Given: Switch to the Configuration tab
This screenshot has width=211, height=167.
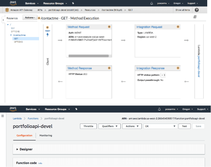Looking at the screenshot, I should point(24,135).
